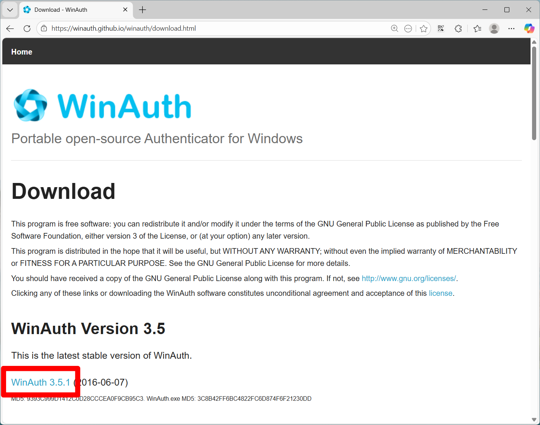Open the Favorites list star icon
The image size is (540, 425).
pos(477,28)
